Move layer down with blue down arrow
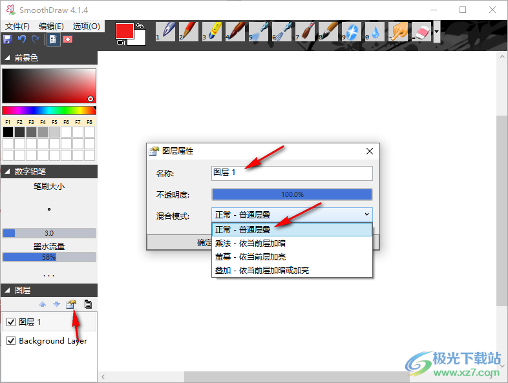The width and height of the screenshot is (508, 383). [57, 304]
